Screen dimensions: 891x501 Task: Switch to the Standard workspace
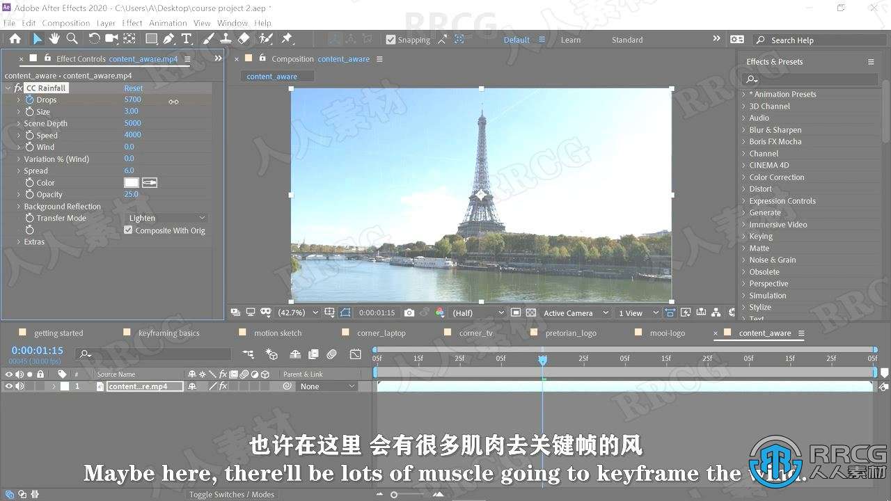tap(627, 40)
